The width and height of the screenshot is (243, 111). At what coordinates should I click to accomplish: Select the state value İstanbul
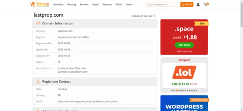coord(62,89)
